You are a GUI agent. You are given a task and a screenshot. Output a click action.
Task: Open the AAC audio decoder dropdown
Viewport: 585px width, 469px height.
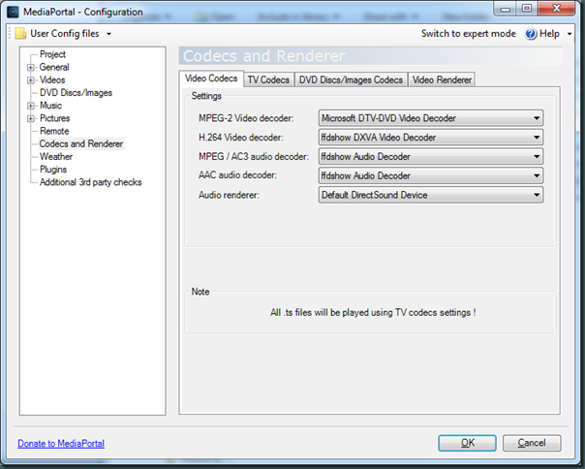(431, 175)
